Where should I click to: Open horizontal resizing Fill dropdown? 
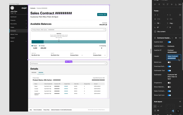coord(159,23)
